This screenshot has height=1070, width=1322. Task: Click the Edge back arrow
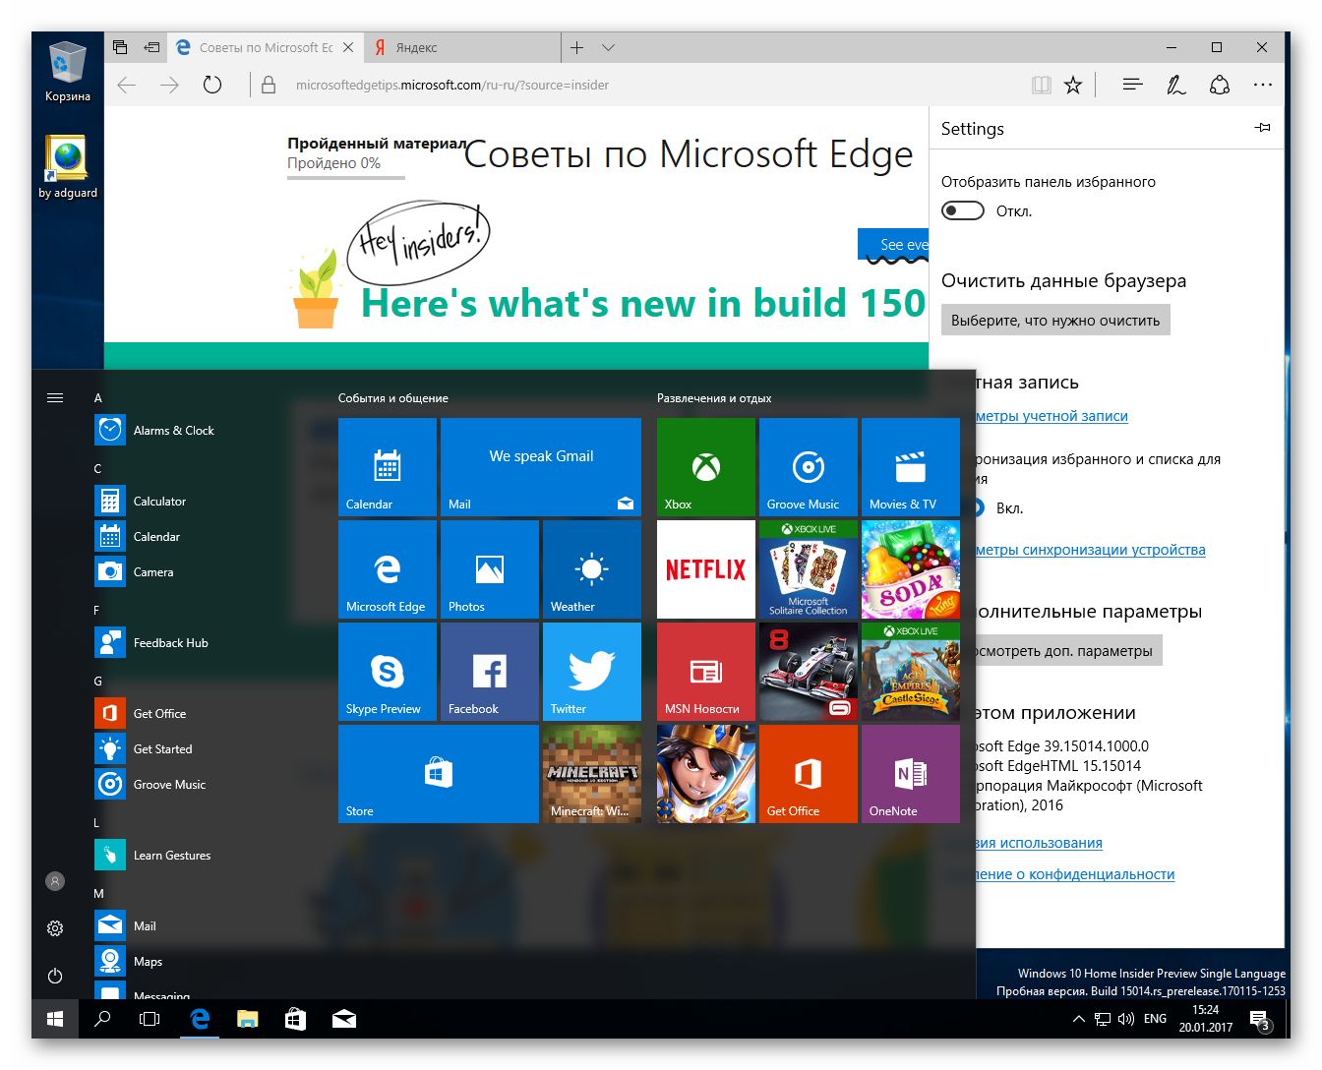click(x=127, y=86)
